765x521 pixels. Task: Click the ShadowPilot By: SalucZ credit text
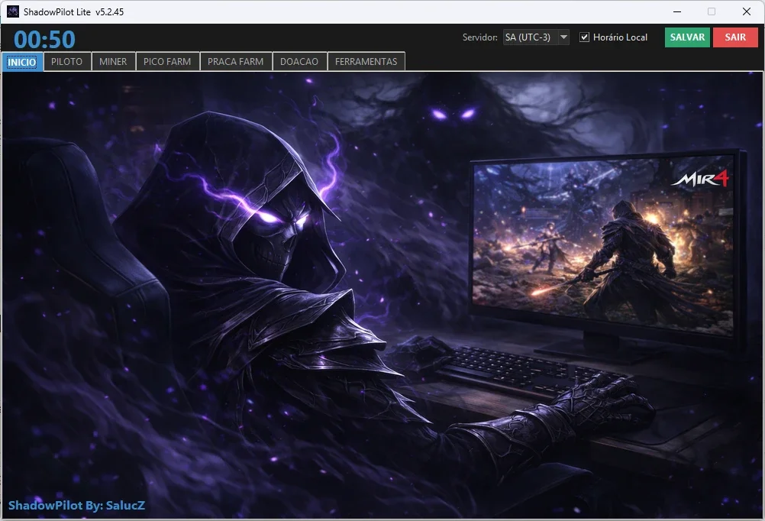pos(76,506)
